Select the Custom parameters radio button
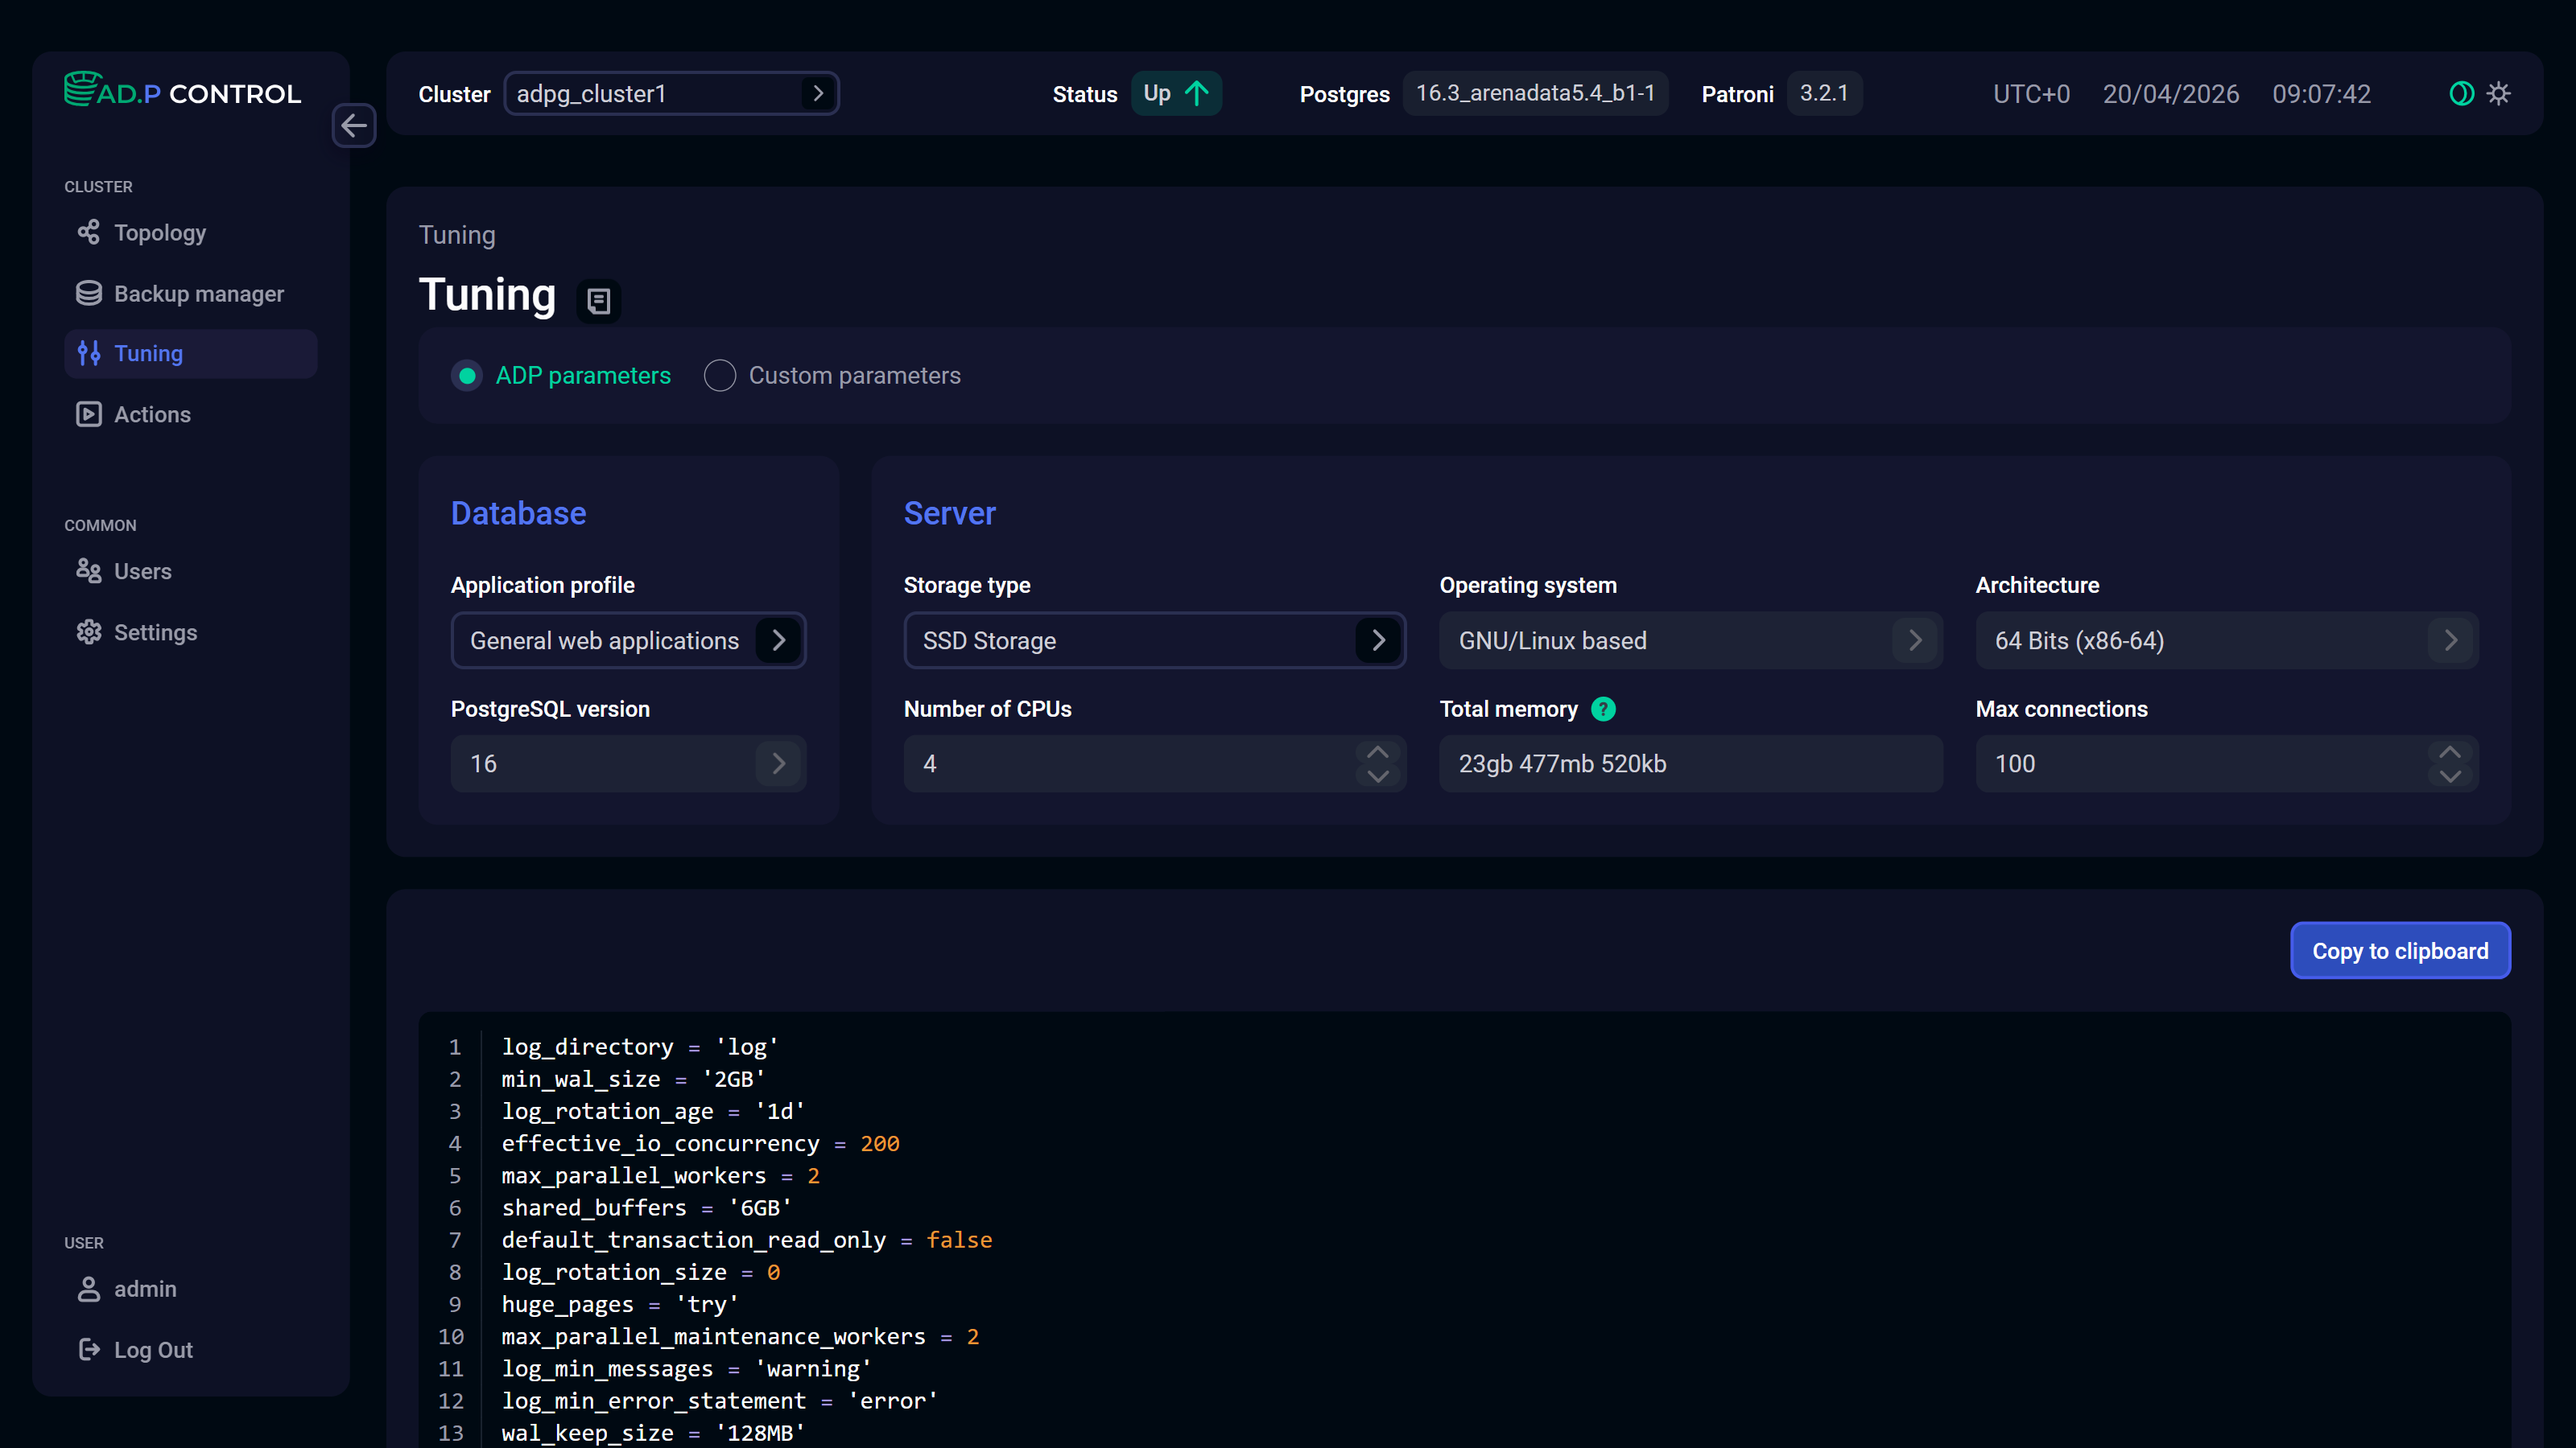The height and width of the screenshot is (1448, 2576). 720,376
